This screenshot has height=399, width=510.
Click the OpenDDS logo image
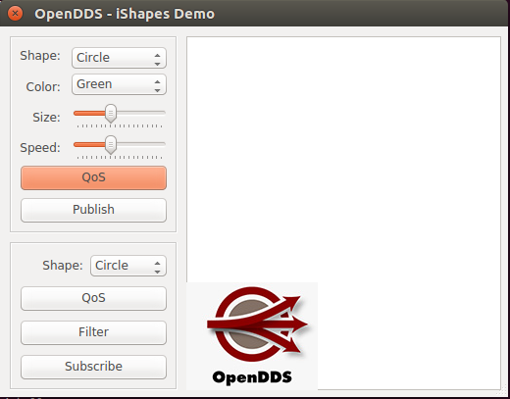click(x=252, y=336)
